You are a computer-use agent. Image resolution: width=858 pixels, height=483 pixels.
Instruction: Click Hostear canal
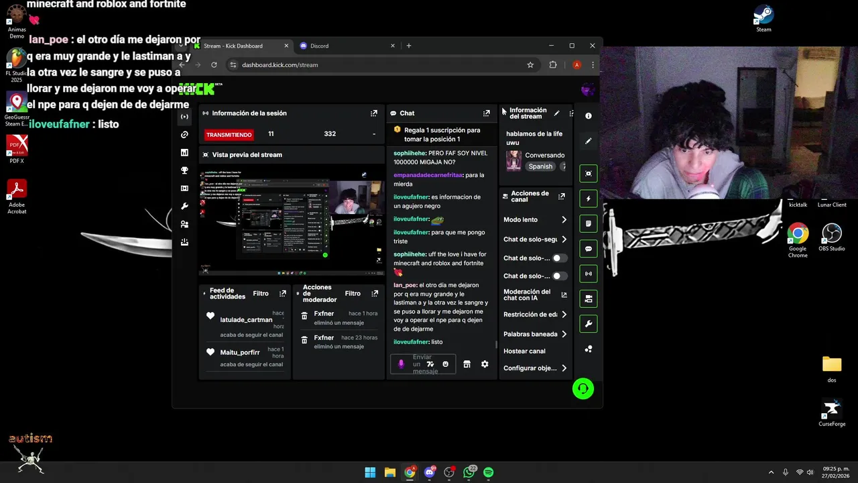pos(524,351)
